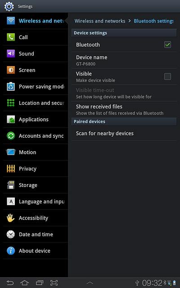Select the Storage SD card icon
This screenshot has height=288, width=180.
11,185
